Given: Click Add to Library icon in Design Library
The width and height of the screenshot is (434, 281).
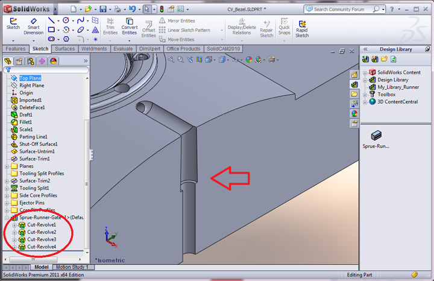Looking at the screenshot, I should click(x=365, y=59).
